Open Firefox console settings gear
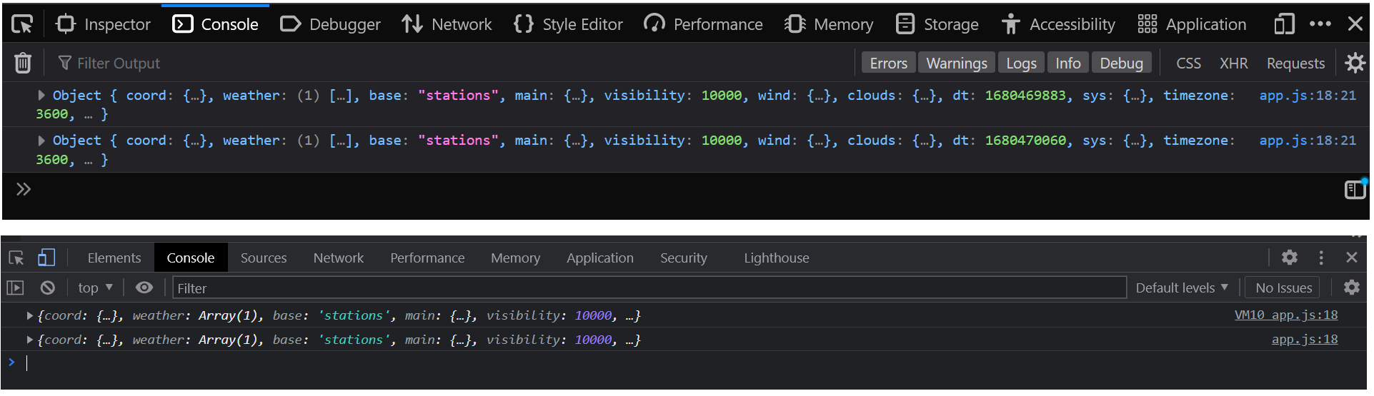This screenshot has width=1374, height=396. (1355, 63)
